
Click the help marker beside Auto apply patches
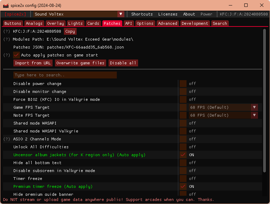tap(7, 55)
